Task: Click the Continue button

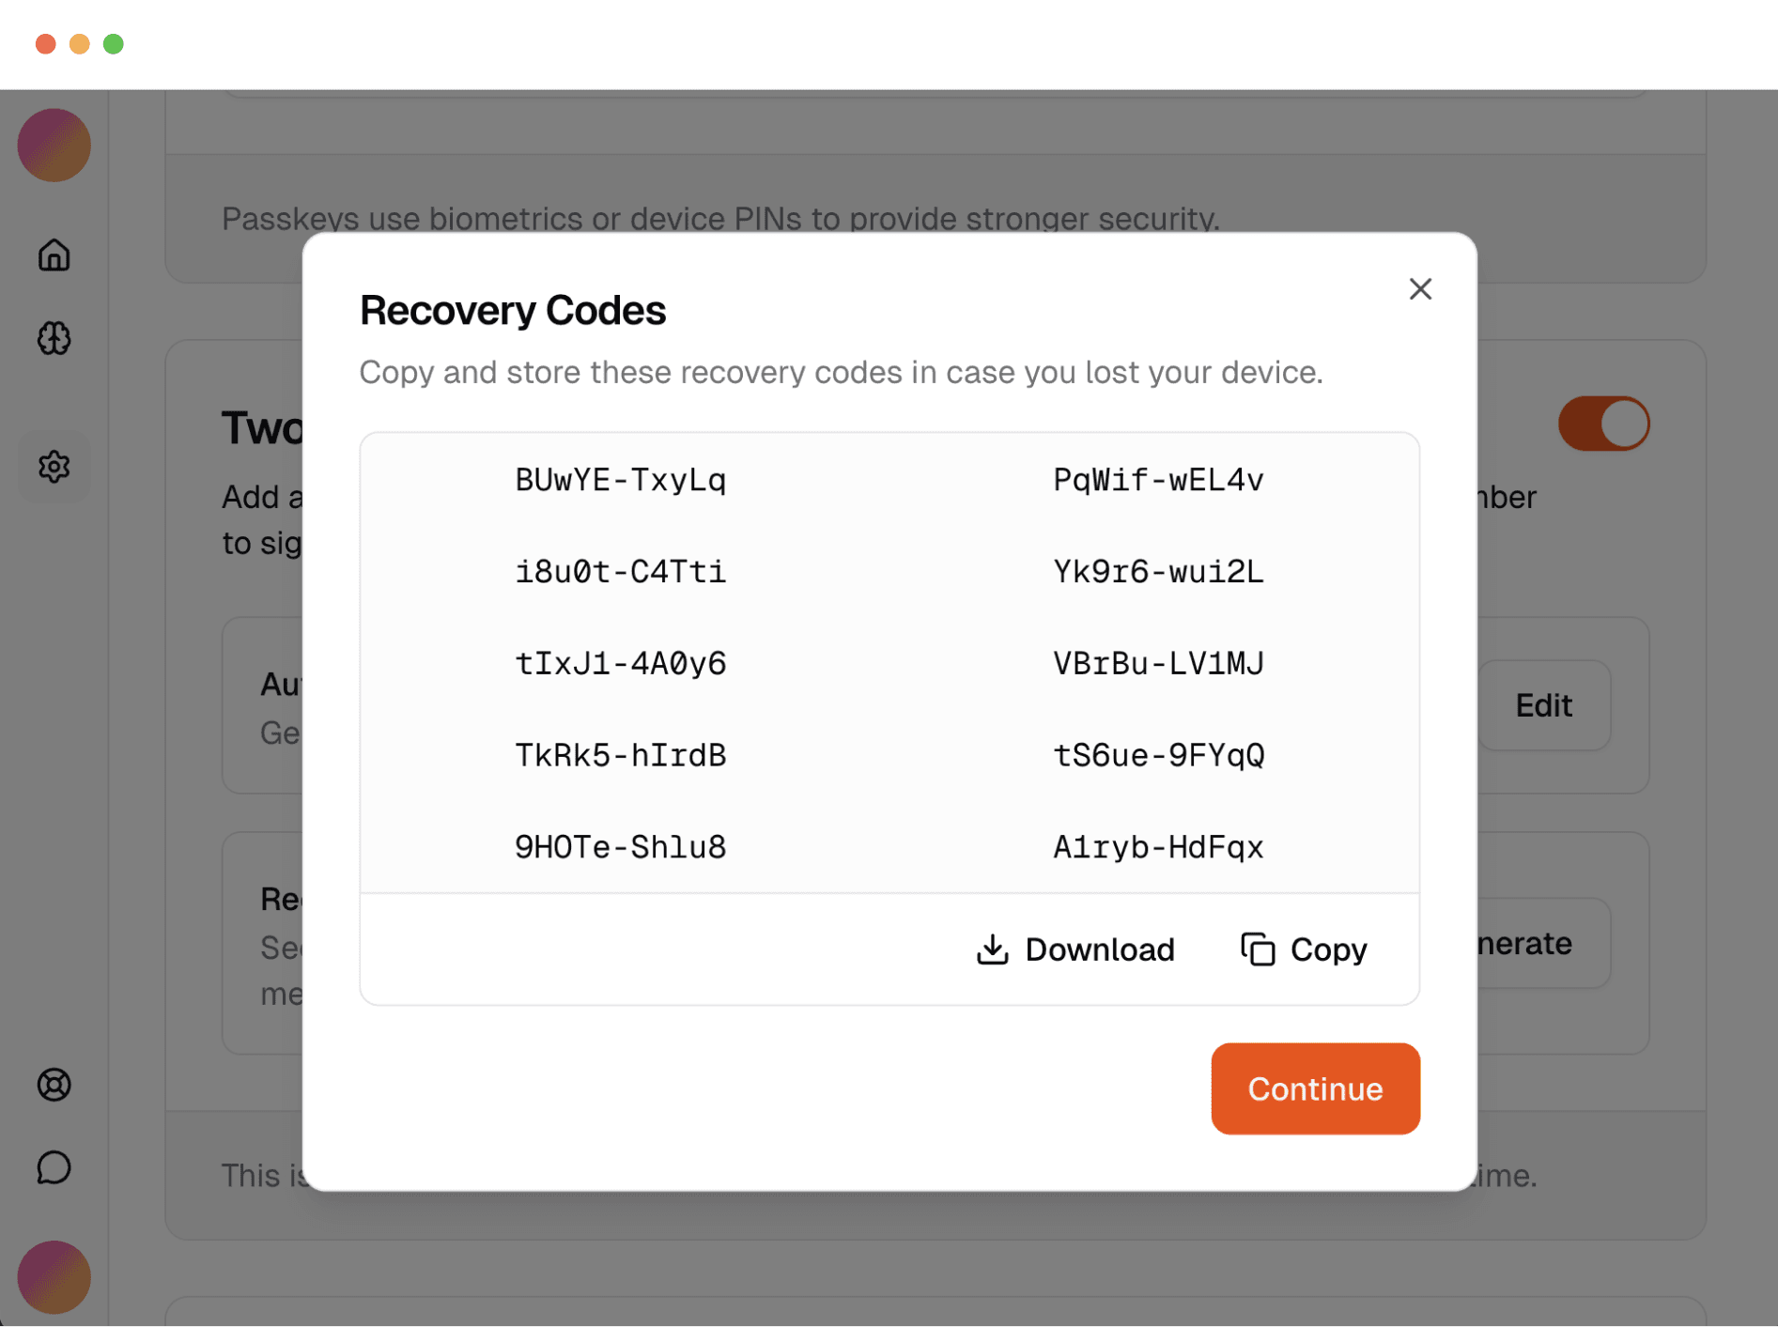Action: [x=1315, y=1088]
